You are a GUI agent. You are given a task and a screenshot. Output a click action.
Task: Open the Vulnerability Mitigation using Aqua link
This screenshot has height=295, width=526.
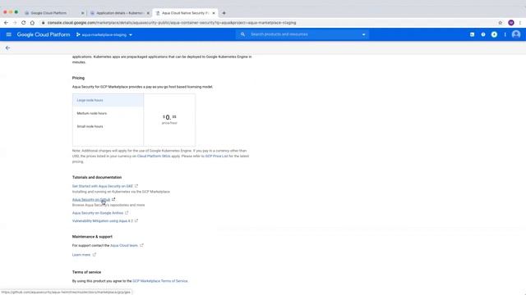[x=103, y=221]
